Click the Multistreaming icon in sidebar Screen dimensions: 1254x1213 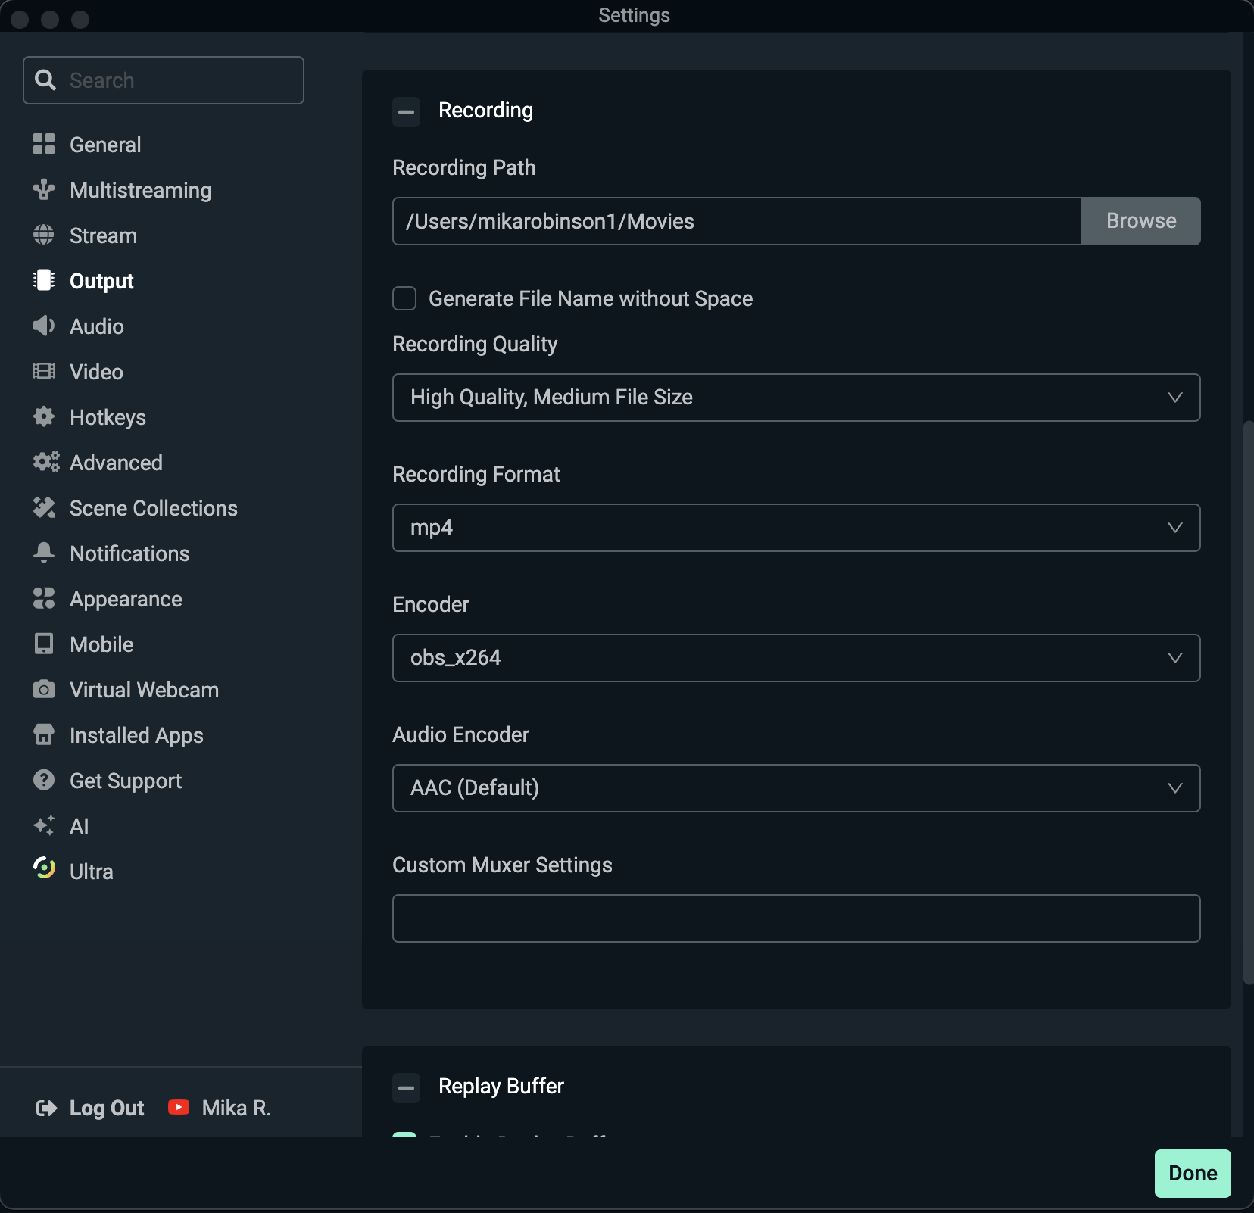[44, 190]
